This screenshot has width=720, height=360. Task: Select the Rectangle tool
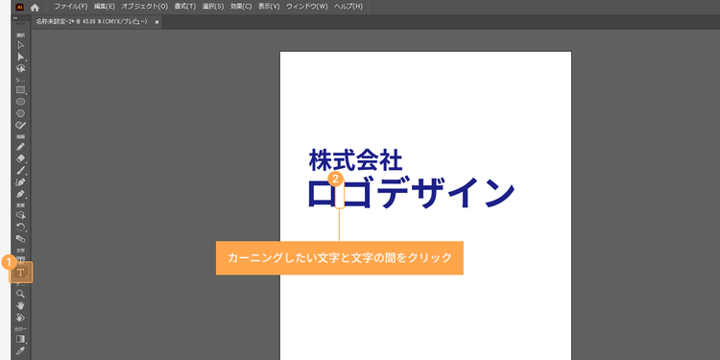[x=20, y=90]
